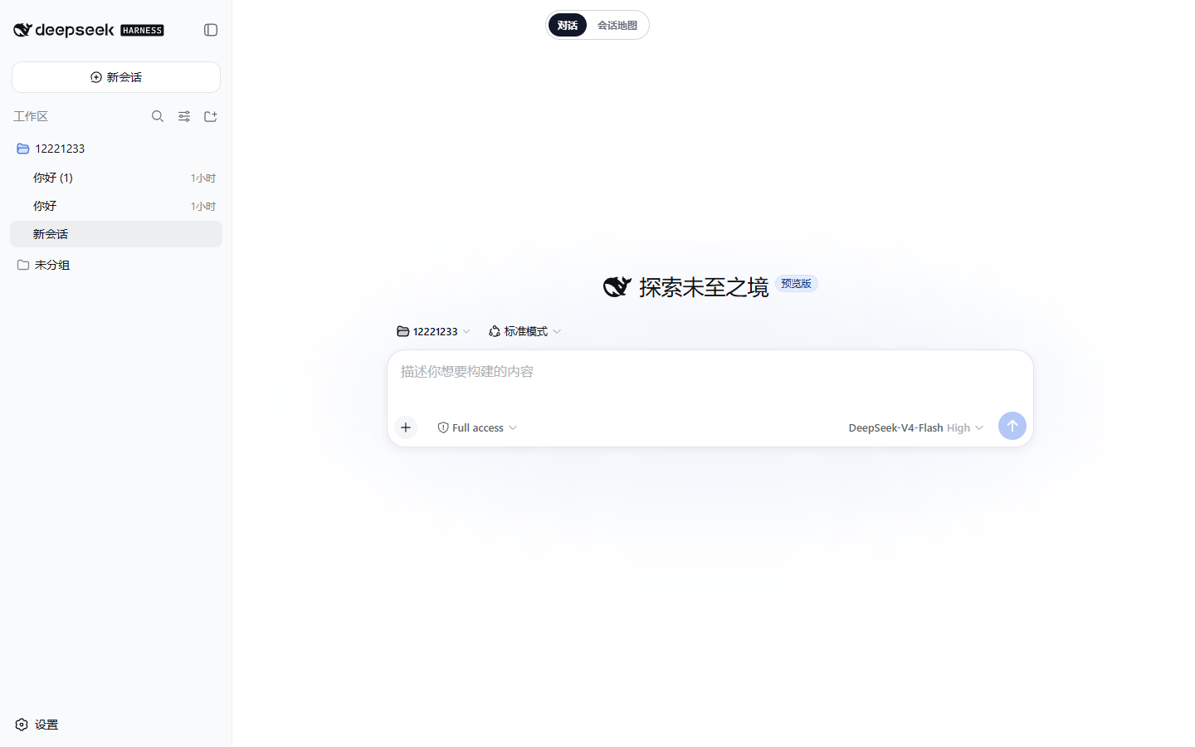Select the 新会话 conversation in the sidebar list
This screenshot has width=1195, height=747.
pyautogui.click(x=116, y=234)
